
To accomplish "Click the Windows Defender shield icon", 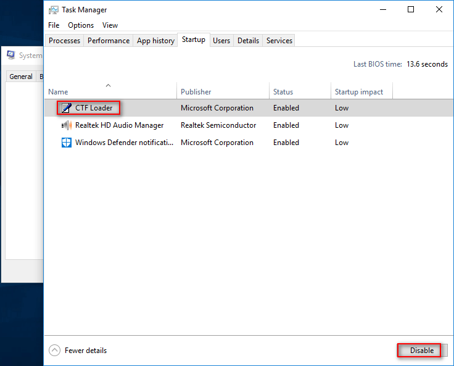I will coord(66,143).
